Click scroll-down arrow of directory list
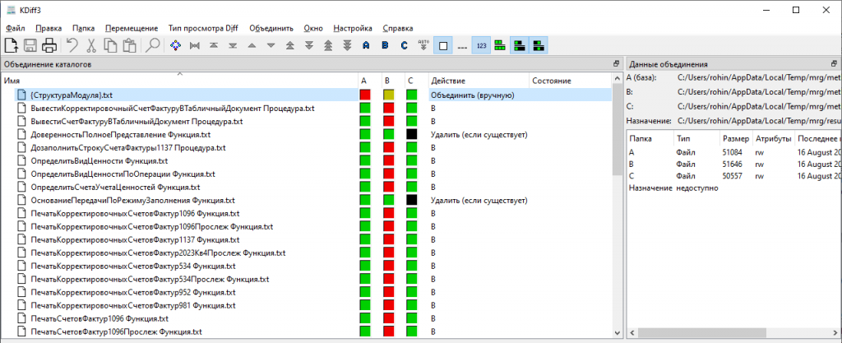Viewport: 842px width, 343px height. click(617, 333)
